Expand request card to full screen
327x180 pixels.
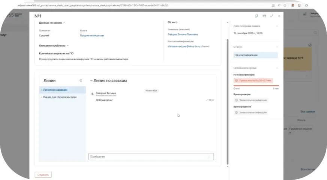[272, 16]
